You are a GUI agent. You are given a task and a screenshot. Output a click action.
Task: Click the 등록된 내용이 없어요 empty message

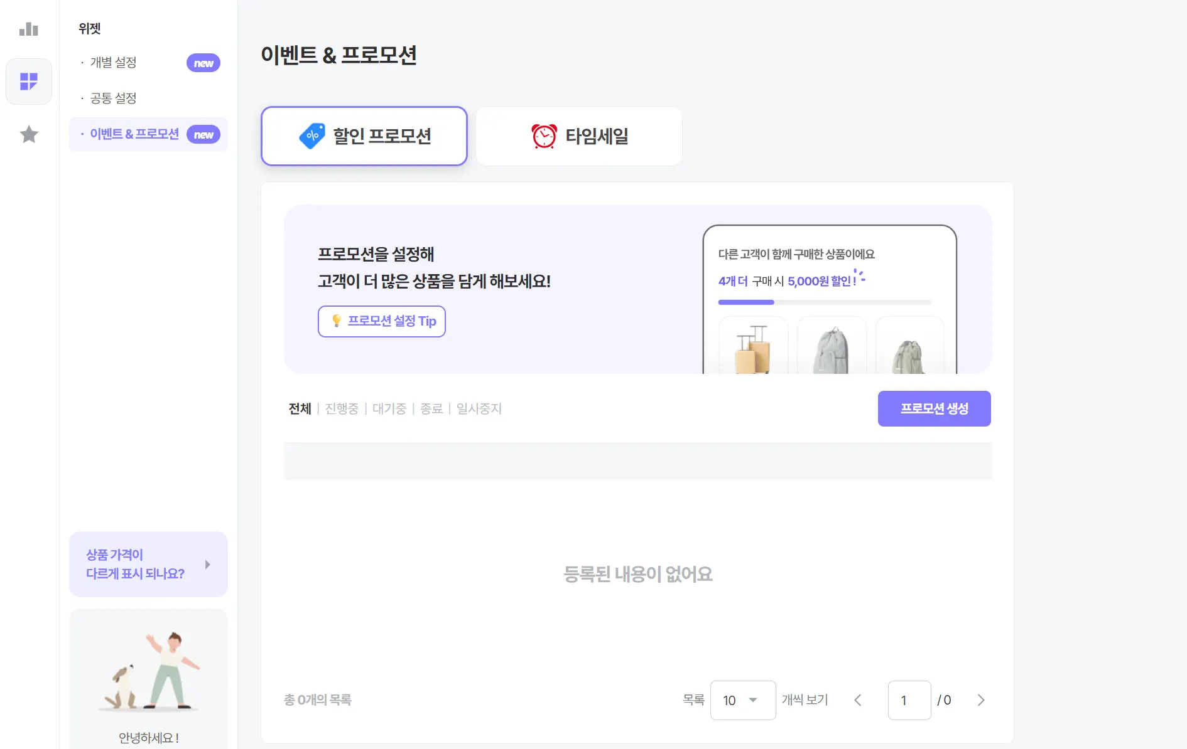638,574
